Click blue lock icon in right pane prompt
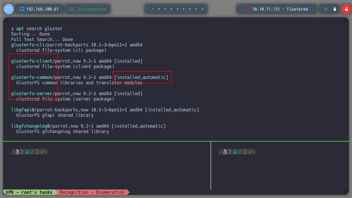 (x=235, y=152)
